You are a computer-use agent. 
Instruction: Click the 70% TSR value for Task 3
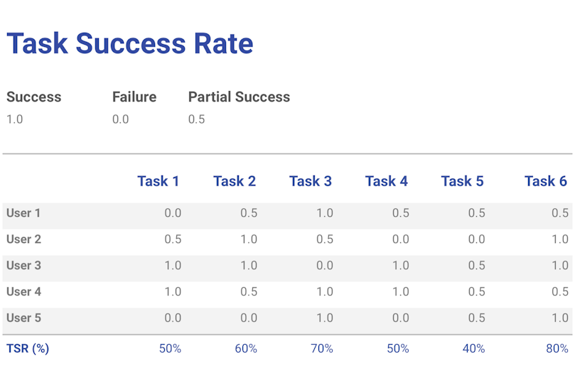pos(322,349)
